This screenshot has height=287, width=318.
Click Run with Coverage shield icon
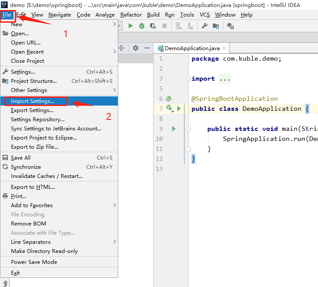click(x=153, y=26)
